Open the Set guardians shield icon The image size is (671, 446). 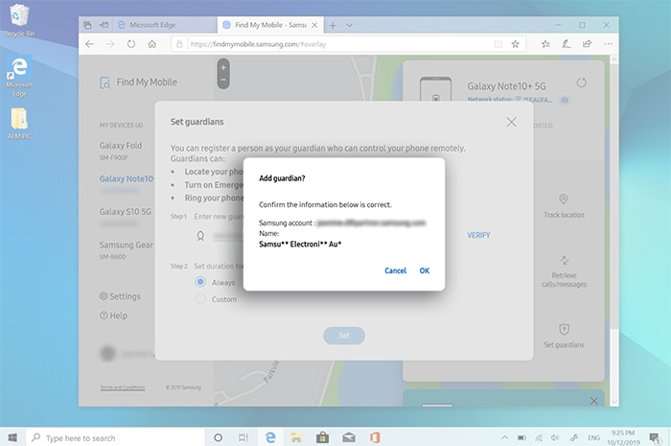564,329
